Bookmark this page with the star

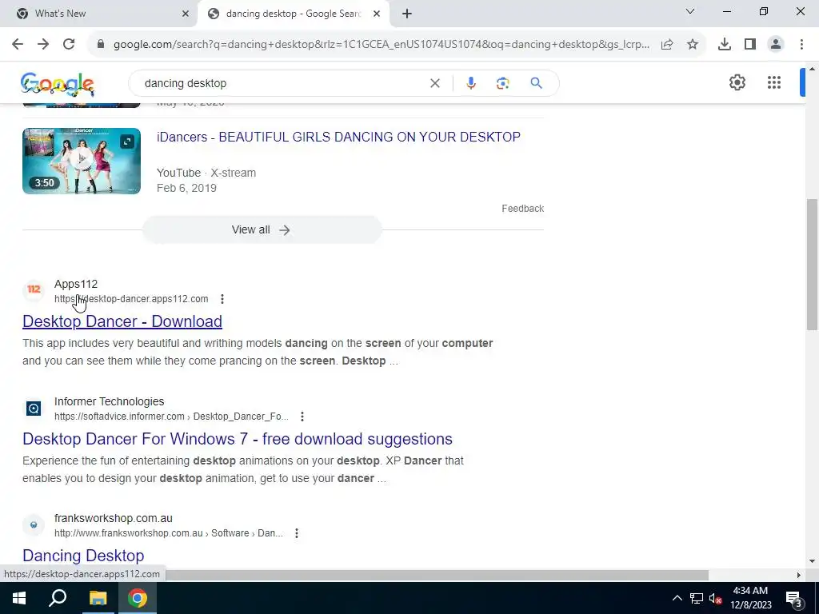[x=693, y=45]
